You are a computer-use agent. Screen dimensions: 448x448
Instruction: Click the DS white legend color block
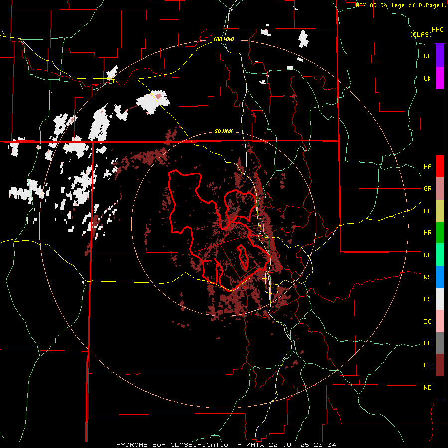point(440,299)
